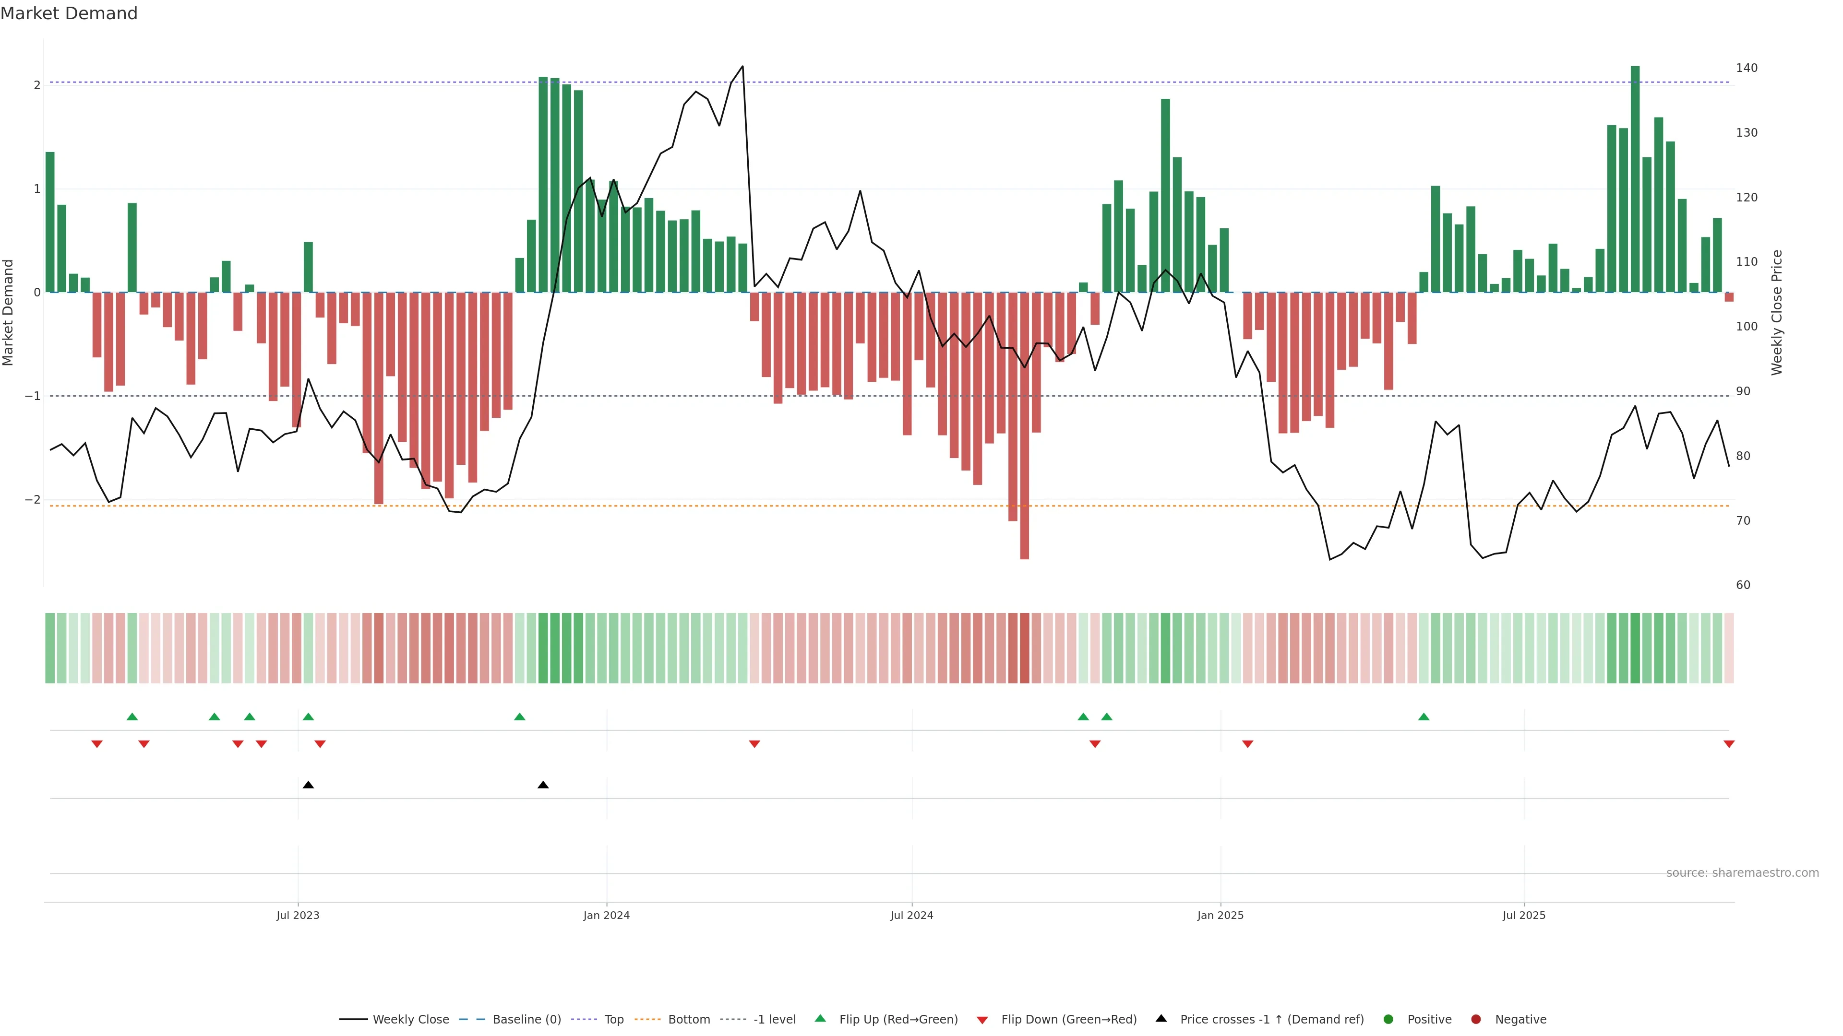This screenshot has width=1843, height=1036.
Task: Click the tallest green bar in late 2025
Action: pyautogui.click(x=1636, y=179)
